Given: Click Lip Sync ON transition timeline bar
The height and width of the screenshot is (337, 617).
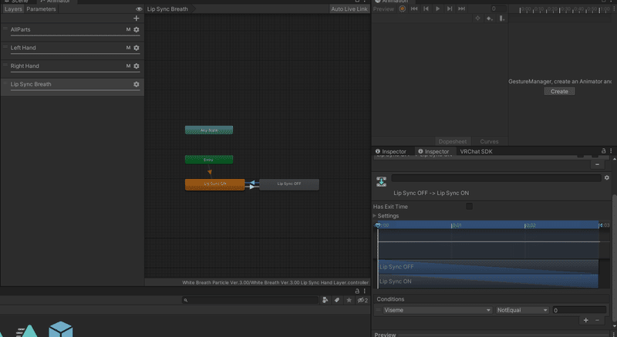Looking at the screenshot, I should [488, 281].
